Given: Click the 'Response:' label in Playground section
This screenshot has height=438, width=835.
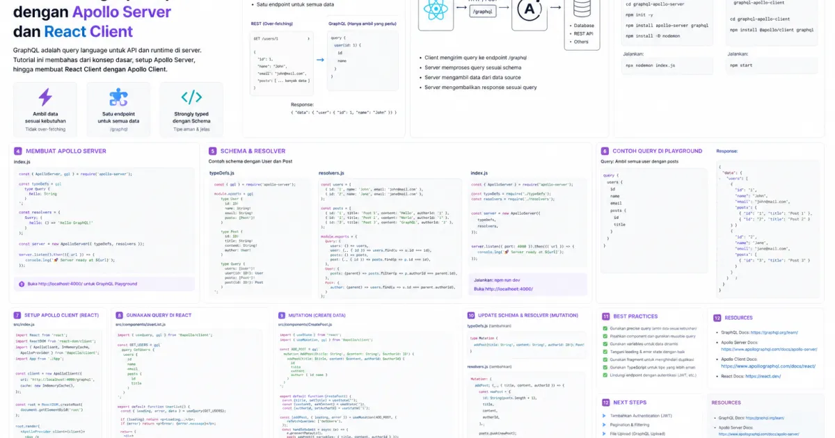Looking at the screenshot, I should point(727,151).
